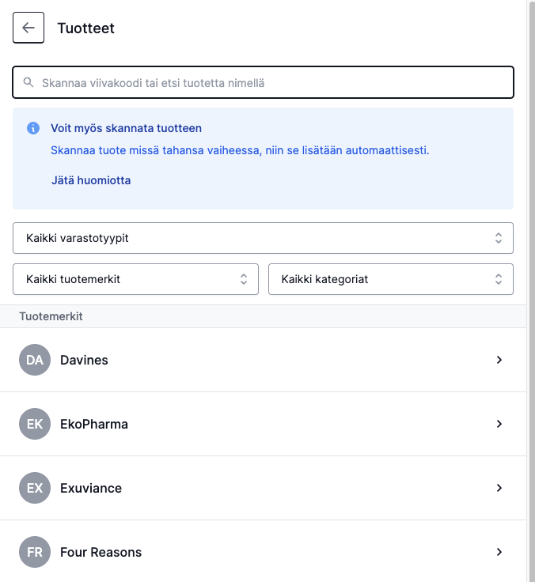535x582 pixels.
Task: Click the blue info icon
Action: tap(33, 128)
